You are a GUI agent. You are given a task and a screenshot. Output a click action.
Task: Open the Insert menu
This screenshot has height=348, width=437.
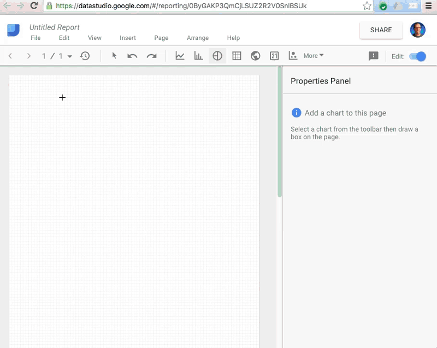[x=128, y=38]
